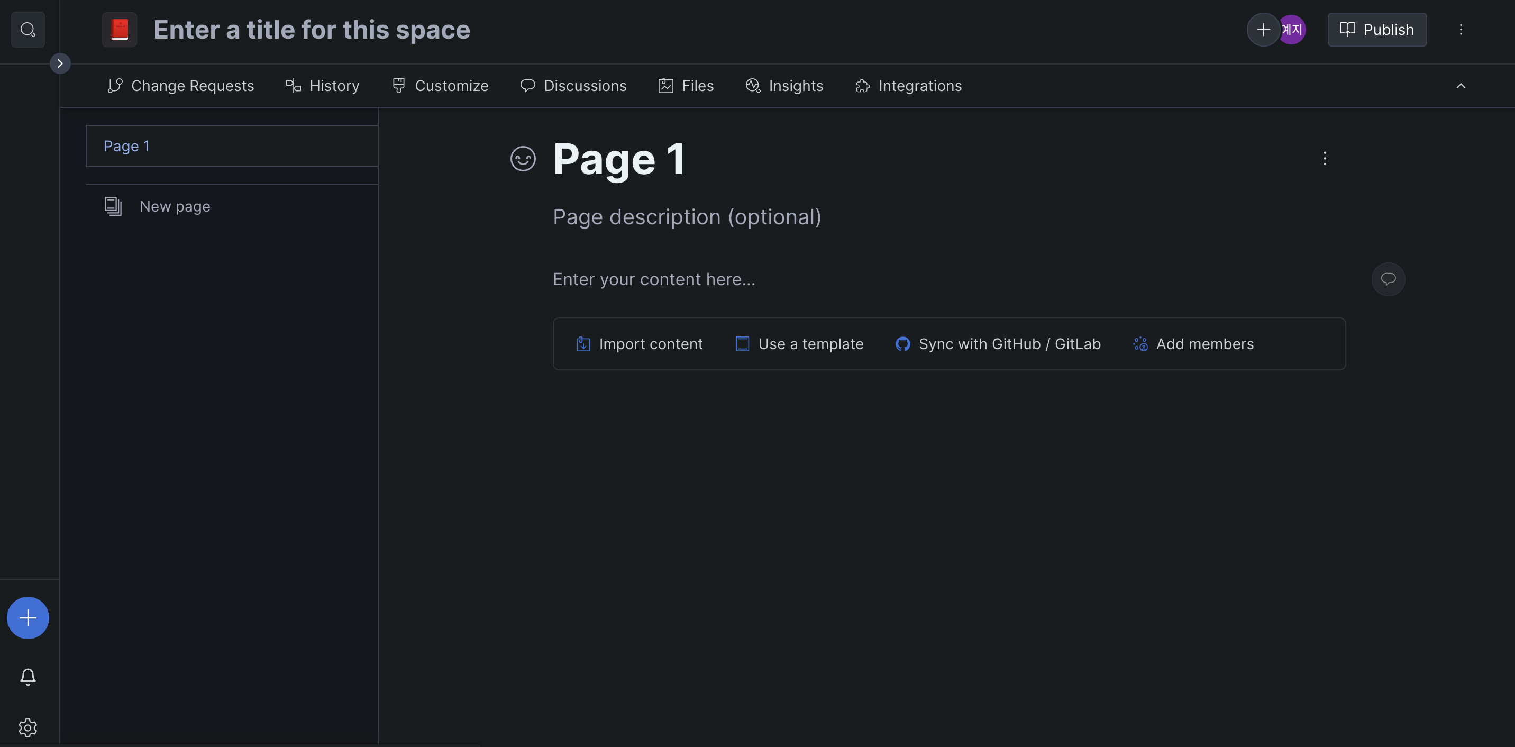The height and width of the screenshot is (747, 1515).
Task: Click the smiley page emoji icon
Action: [x=522, y=159]
